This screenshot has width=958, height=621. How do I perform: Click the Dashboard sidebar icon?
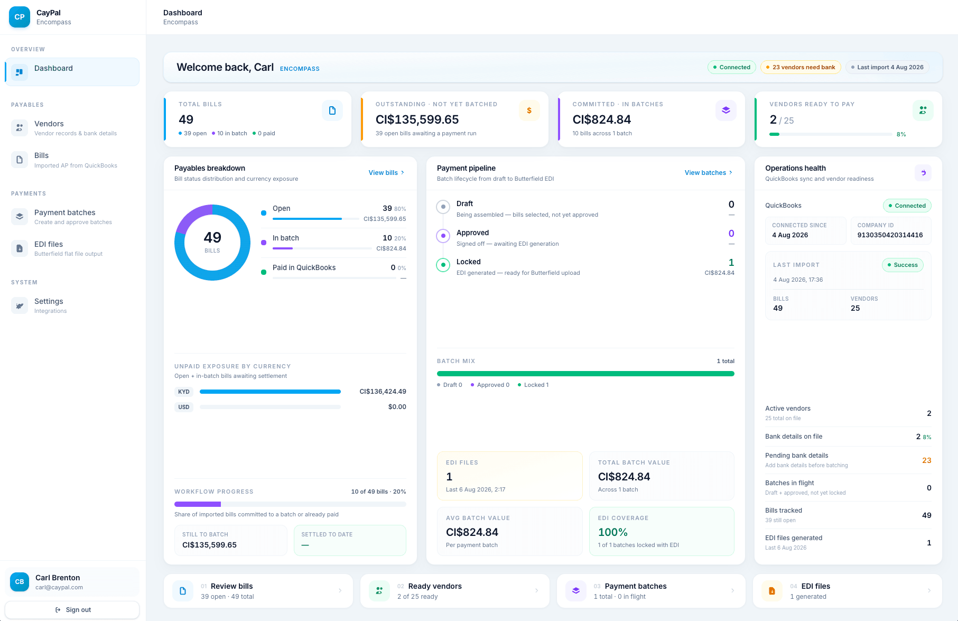tap(20, 72)
